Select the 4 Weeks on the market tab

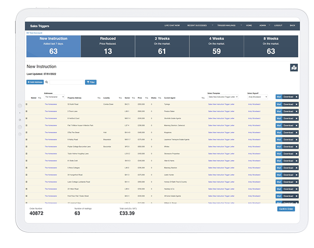217,46
